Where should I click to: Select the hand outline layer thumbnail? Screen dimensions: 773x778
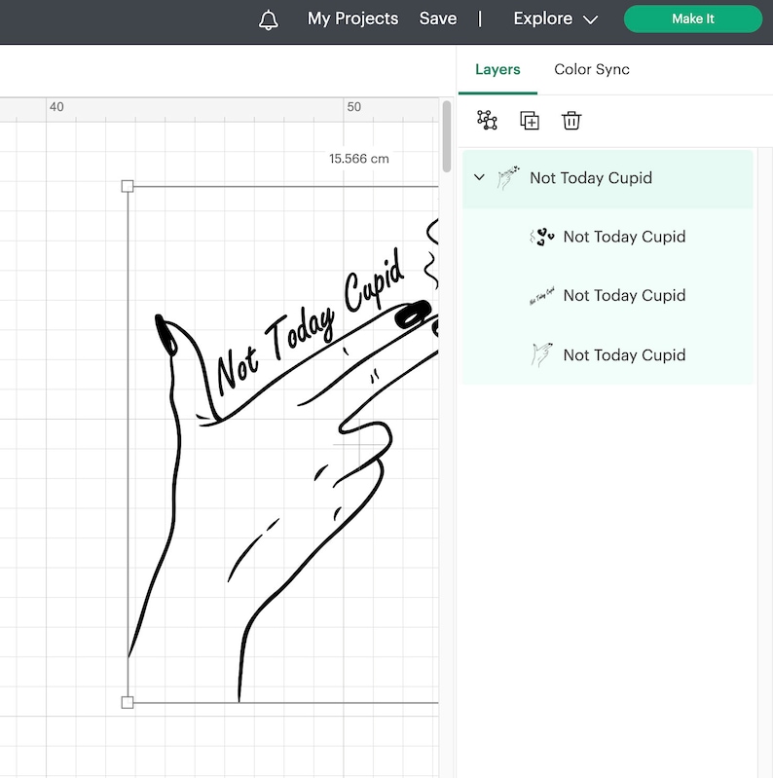pyautogui.click(x=541, y=355)
